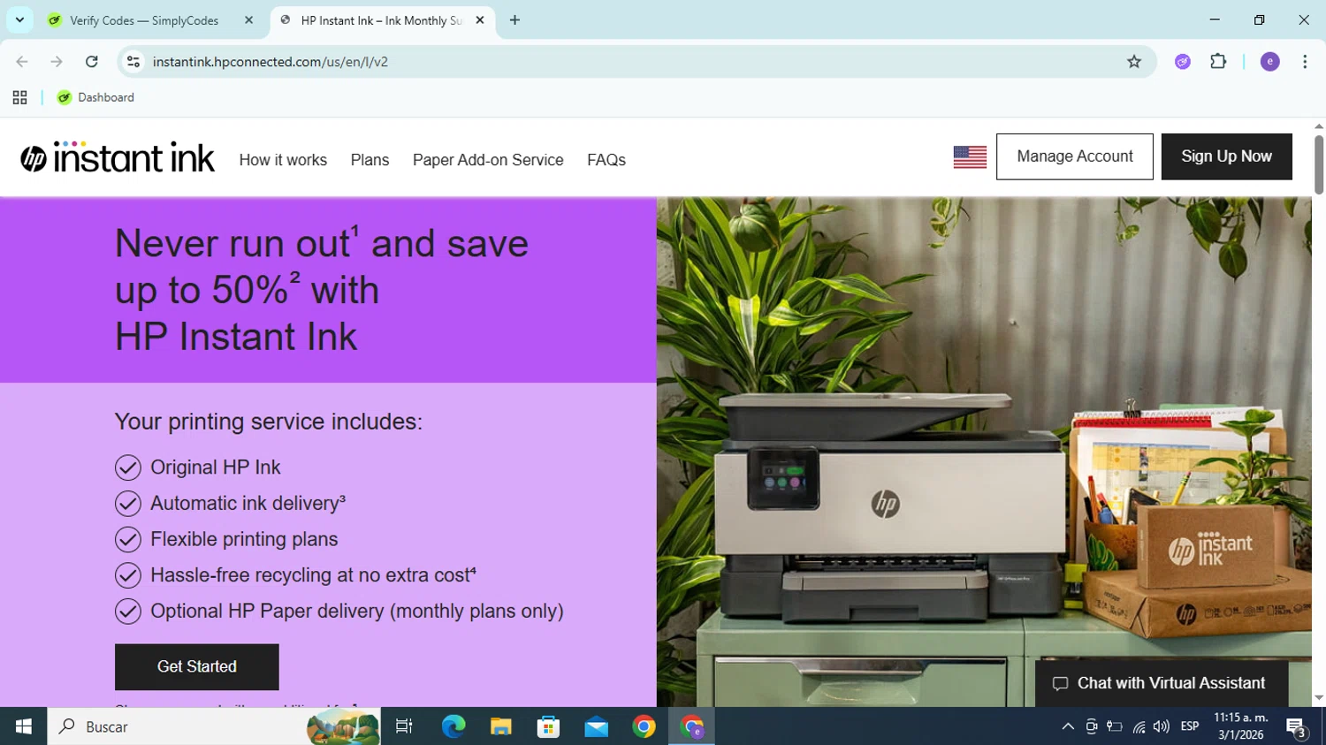Close the Verify Codes tab
The image size is (1326, 745).
point(248,20)
